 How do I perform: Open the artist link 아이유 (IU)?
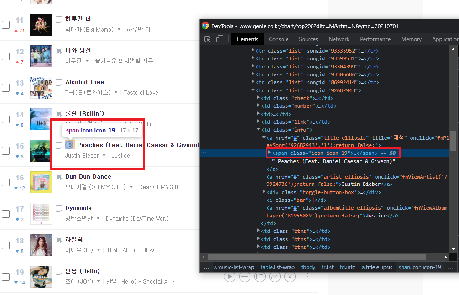tap(79, 250)
